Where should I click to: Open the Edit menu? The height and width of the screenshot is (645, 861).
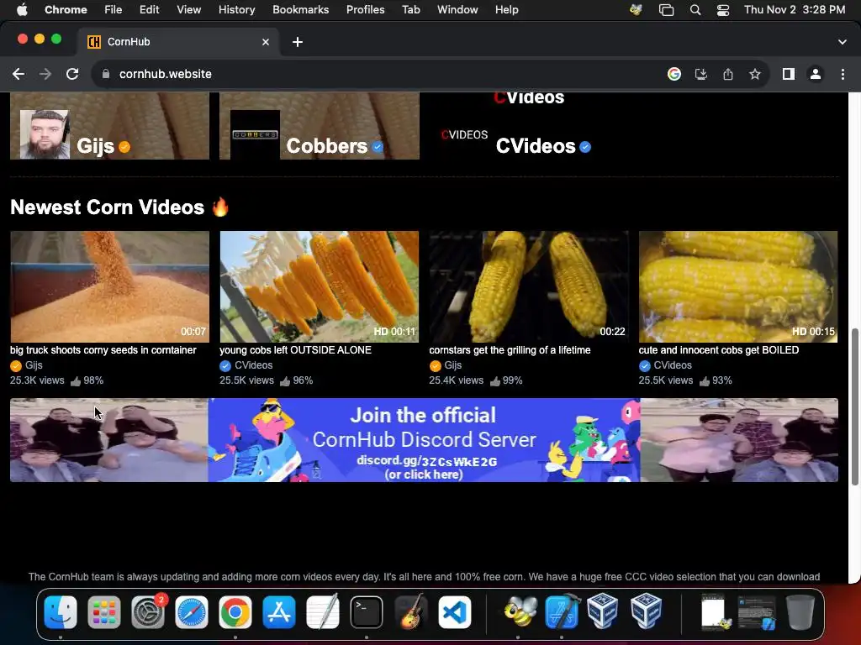coord(149,10)
